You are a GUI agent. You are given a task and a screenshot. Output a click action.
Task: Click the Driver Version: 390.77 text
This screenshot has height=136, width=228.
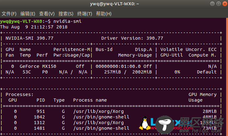(132, 38)
